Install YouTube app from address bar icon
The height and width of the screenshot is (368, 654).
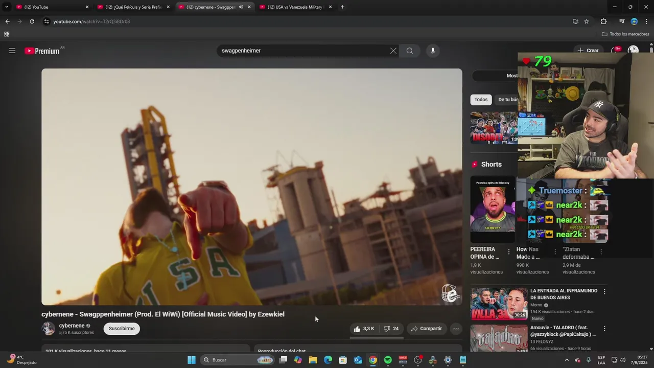click(575, 21)
